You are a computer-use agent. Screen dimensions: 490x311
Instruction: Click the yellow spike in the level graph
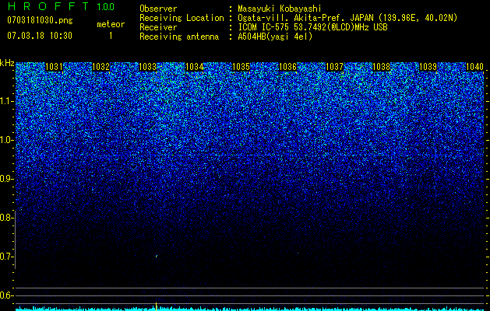coord(157,306)
